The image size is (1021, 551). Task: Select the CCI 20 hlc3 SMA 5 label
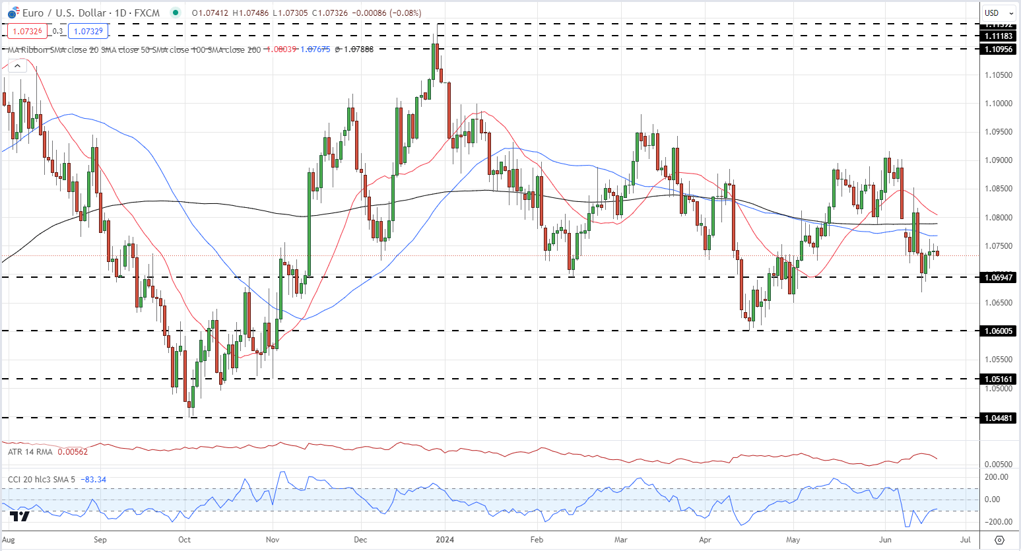click(x=42, y=479)
